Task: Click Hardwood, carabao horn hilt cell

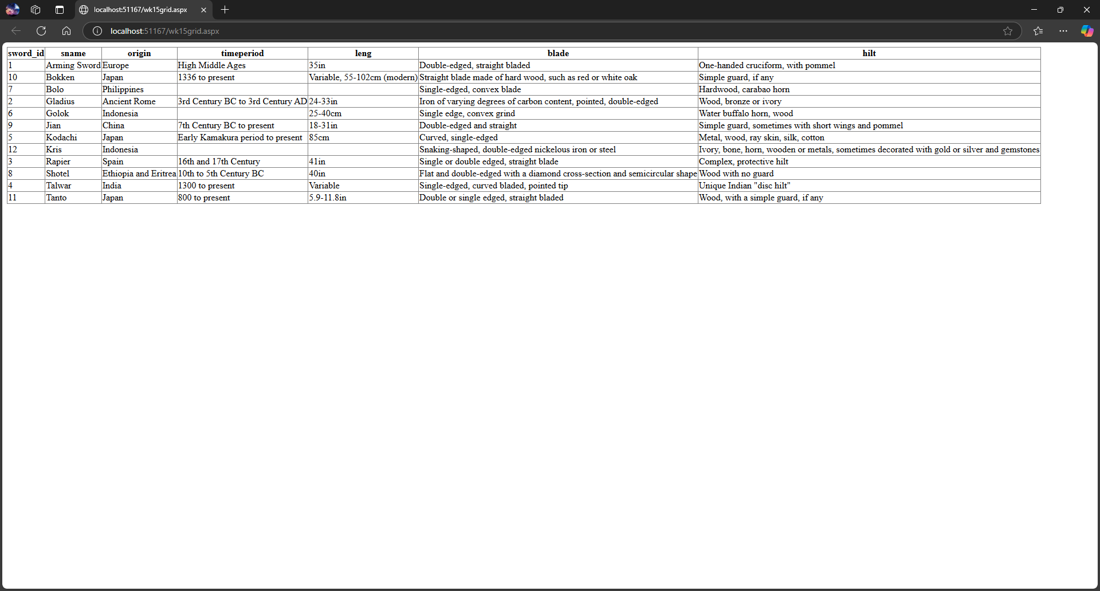Action: point(869,89)
